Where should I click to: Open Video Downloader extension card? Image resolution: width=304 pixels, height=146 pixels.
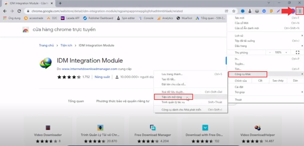pos(48,131)
